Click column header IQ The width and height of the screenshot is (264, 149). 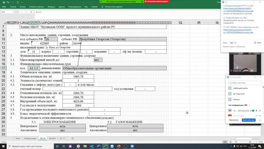tap(181, 23)
